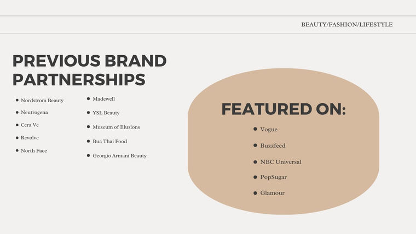The width and height of the screenshot is (416, 234).
Task: Select the YSL Beauty text
Action: (106, 113)
